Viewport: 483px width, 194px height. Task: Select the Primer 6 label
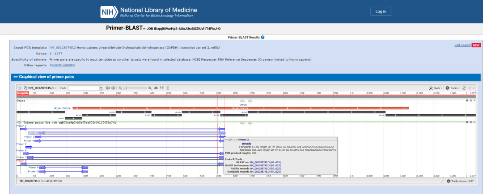pos(21,151)
